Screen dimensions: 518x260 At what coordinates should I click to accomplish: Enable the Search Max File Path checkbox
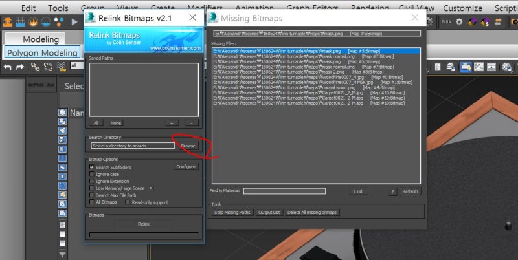click(92, 195)
